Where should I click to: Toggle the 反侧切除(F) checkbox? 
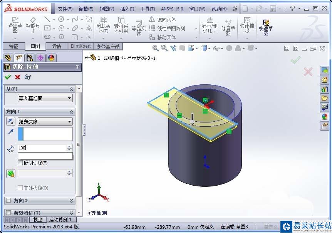pyautogui.click(x=20, y=163)
